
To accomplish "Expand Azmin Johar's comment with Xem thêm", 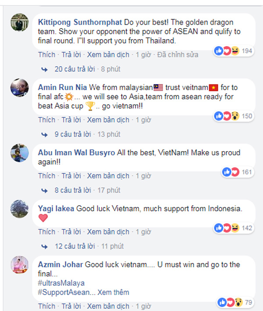I will coord(113,293).
